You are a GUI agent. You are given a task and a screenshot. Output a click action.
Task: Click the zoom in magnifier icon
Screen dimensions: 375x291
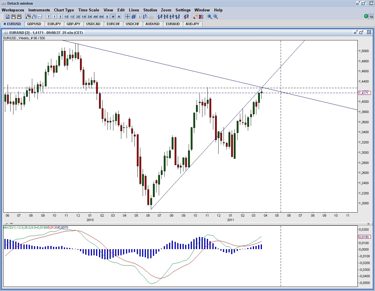[x=210, y=17]
